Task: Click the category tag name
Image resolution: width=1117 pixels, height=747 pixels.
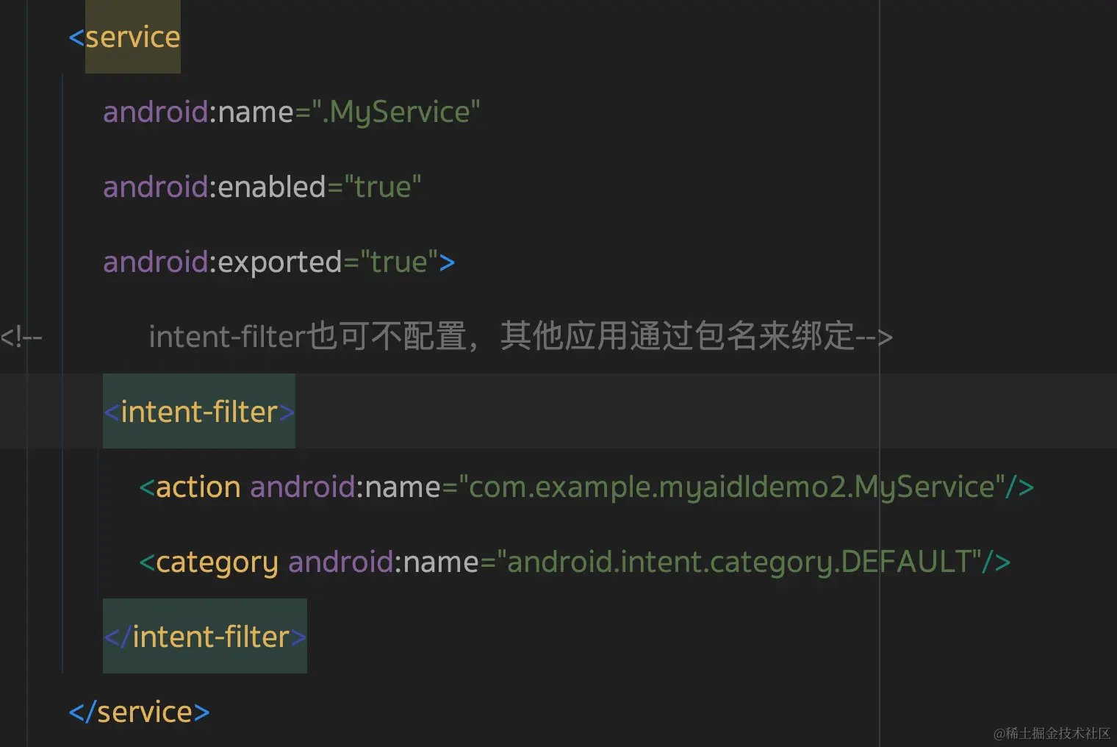Action: pos(217,562)
